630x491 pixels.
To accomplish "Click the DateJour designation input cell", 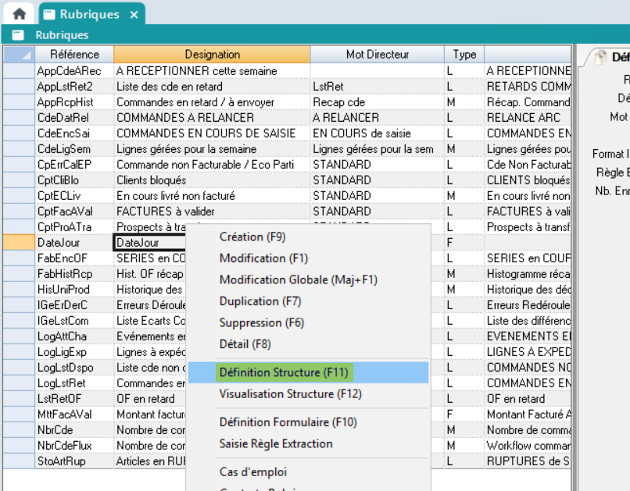I will tap(150, 243).
